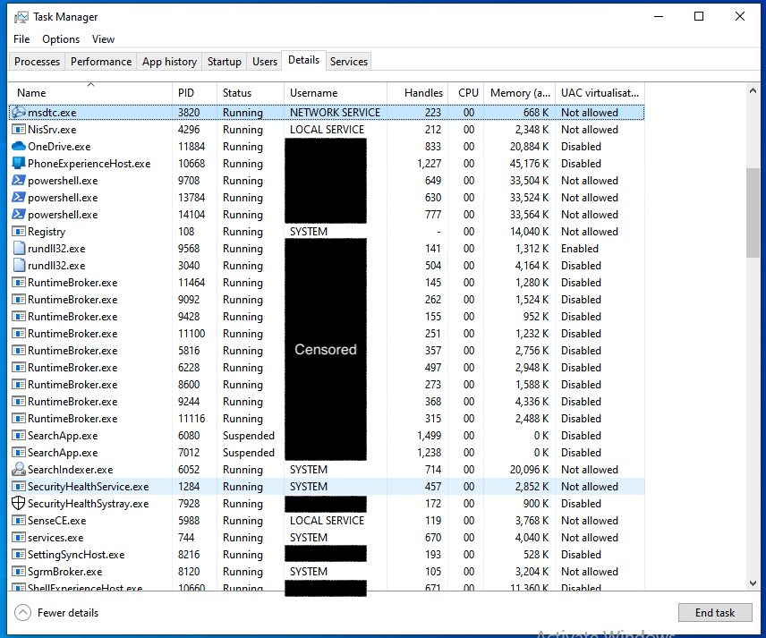Click the Enabled UAC value for rundll32.exe
This screenshot has width=766, height=638.
point(579,249)
